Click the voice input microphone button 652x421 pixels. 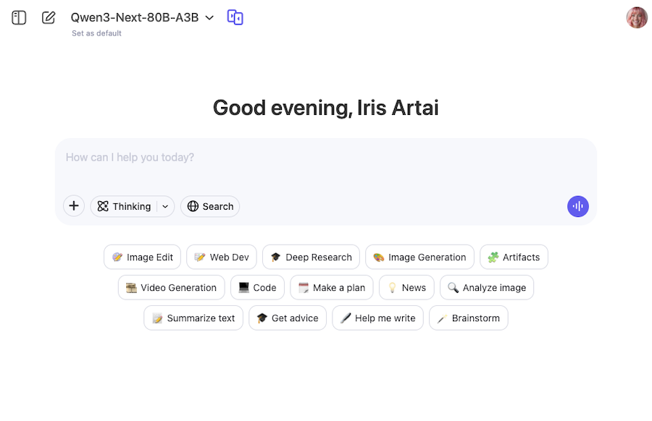577,206
